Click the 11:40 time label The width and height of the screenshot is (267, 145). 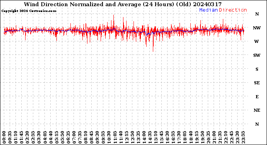point(121,137)
